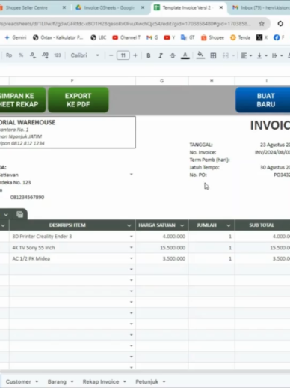Open text wrapping options
Viewport: 290px width, 388px height.
(277, 55)
